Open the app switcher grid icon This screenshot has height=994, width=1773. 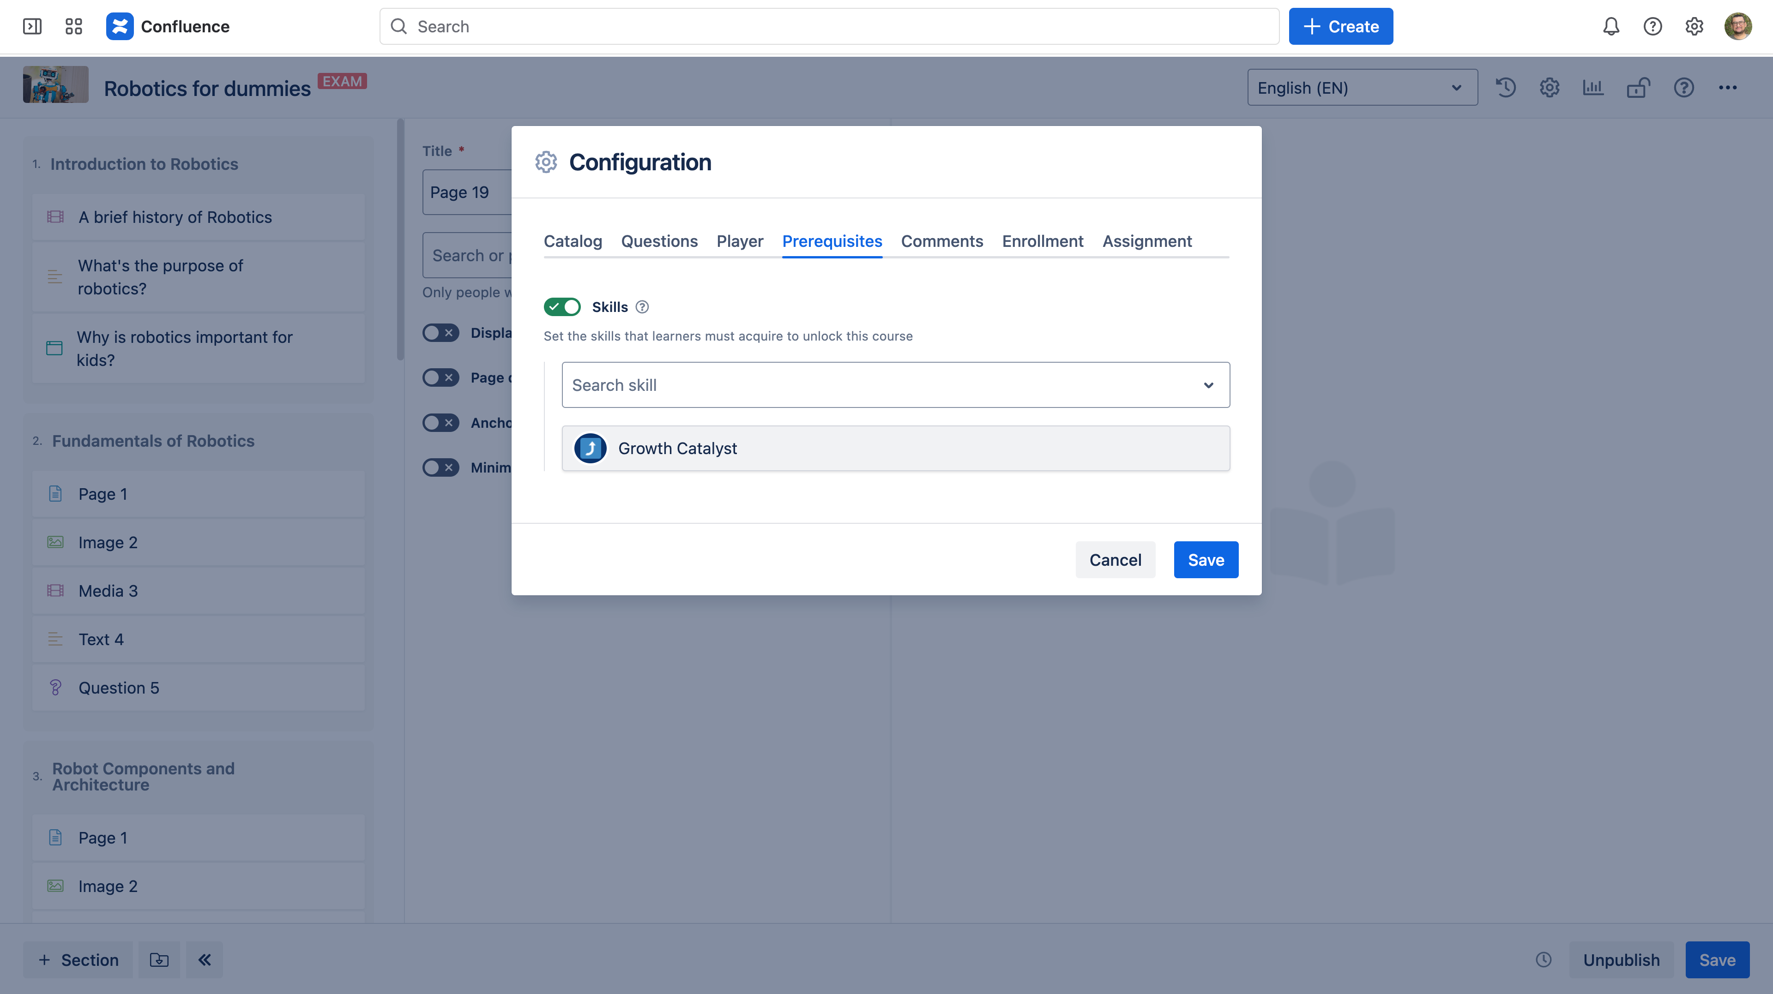pyautogui.click(x=74, y=26)
